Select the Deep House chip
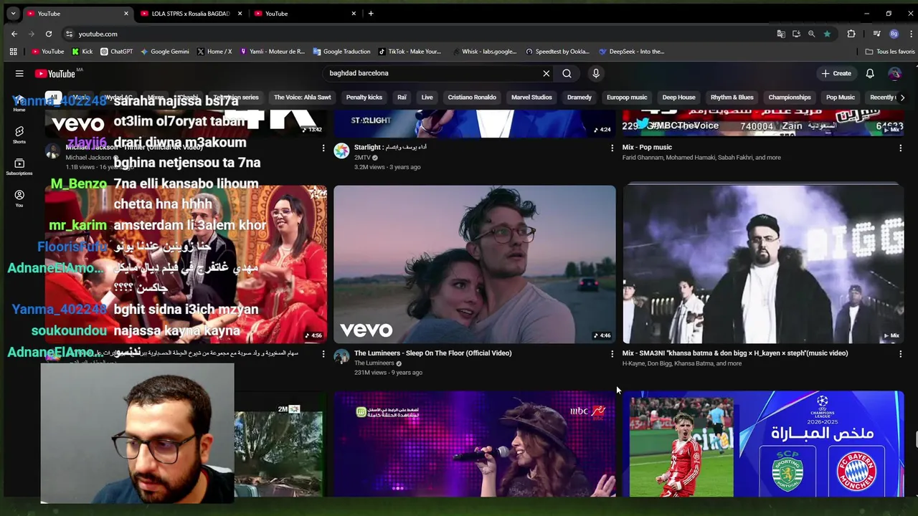The width and height of the screenshot is (918, 516). coord(678,97)
